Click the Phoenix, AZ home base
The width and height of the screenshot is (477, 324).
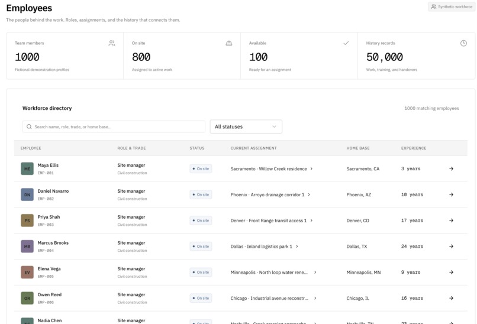tap(359, 195)
